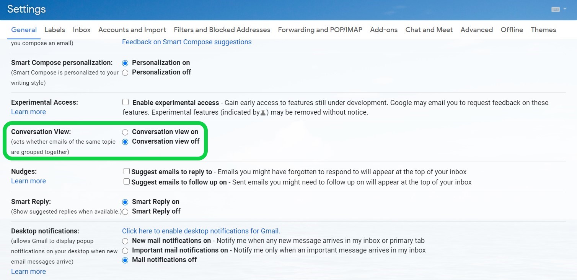
Task: Open the Forwarding and POP/IMAP tab
Action: pyautogui.click(x=320, y=30)
